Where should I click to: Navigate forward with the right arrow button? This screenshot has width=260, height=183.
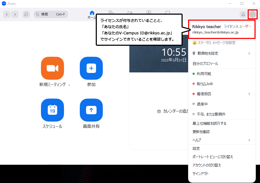(x=15, y=14)
